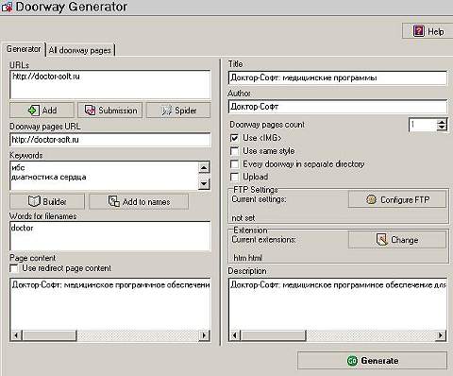
Task: Click the Doorway pages count number field
Action: (423, 125)
